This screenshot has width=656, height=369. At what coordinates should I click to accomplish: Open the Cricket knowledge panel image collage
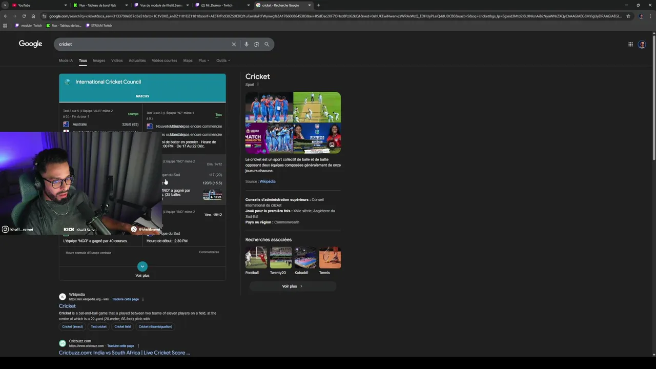[293, 122]
